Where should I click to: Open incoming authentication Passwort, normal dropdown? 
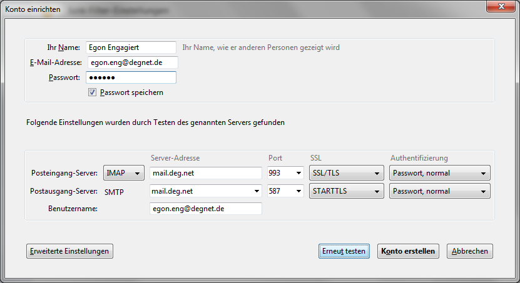[x=439, y=173]
